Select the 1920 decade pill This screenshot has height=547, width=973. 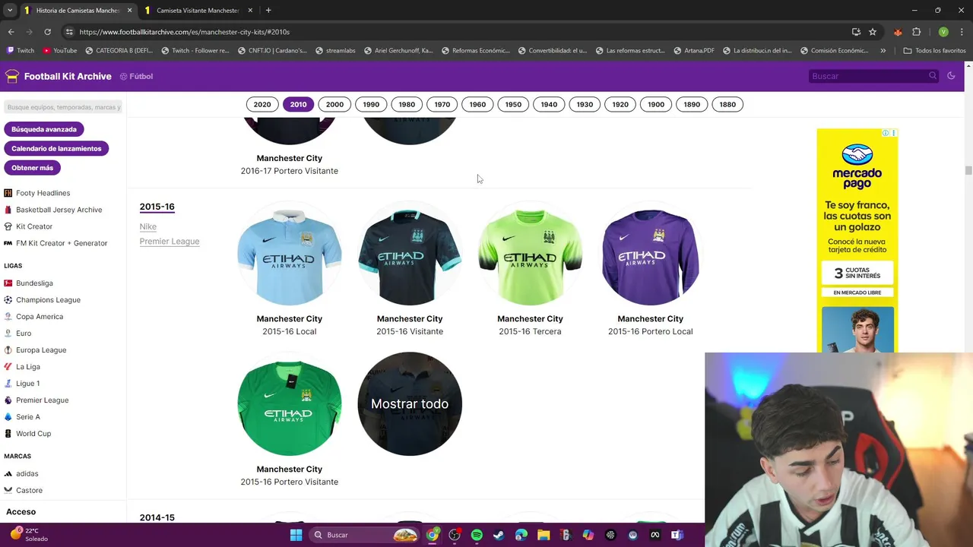point(620,104)
